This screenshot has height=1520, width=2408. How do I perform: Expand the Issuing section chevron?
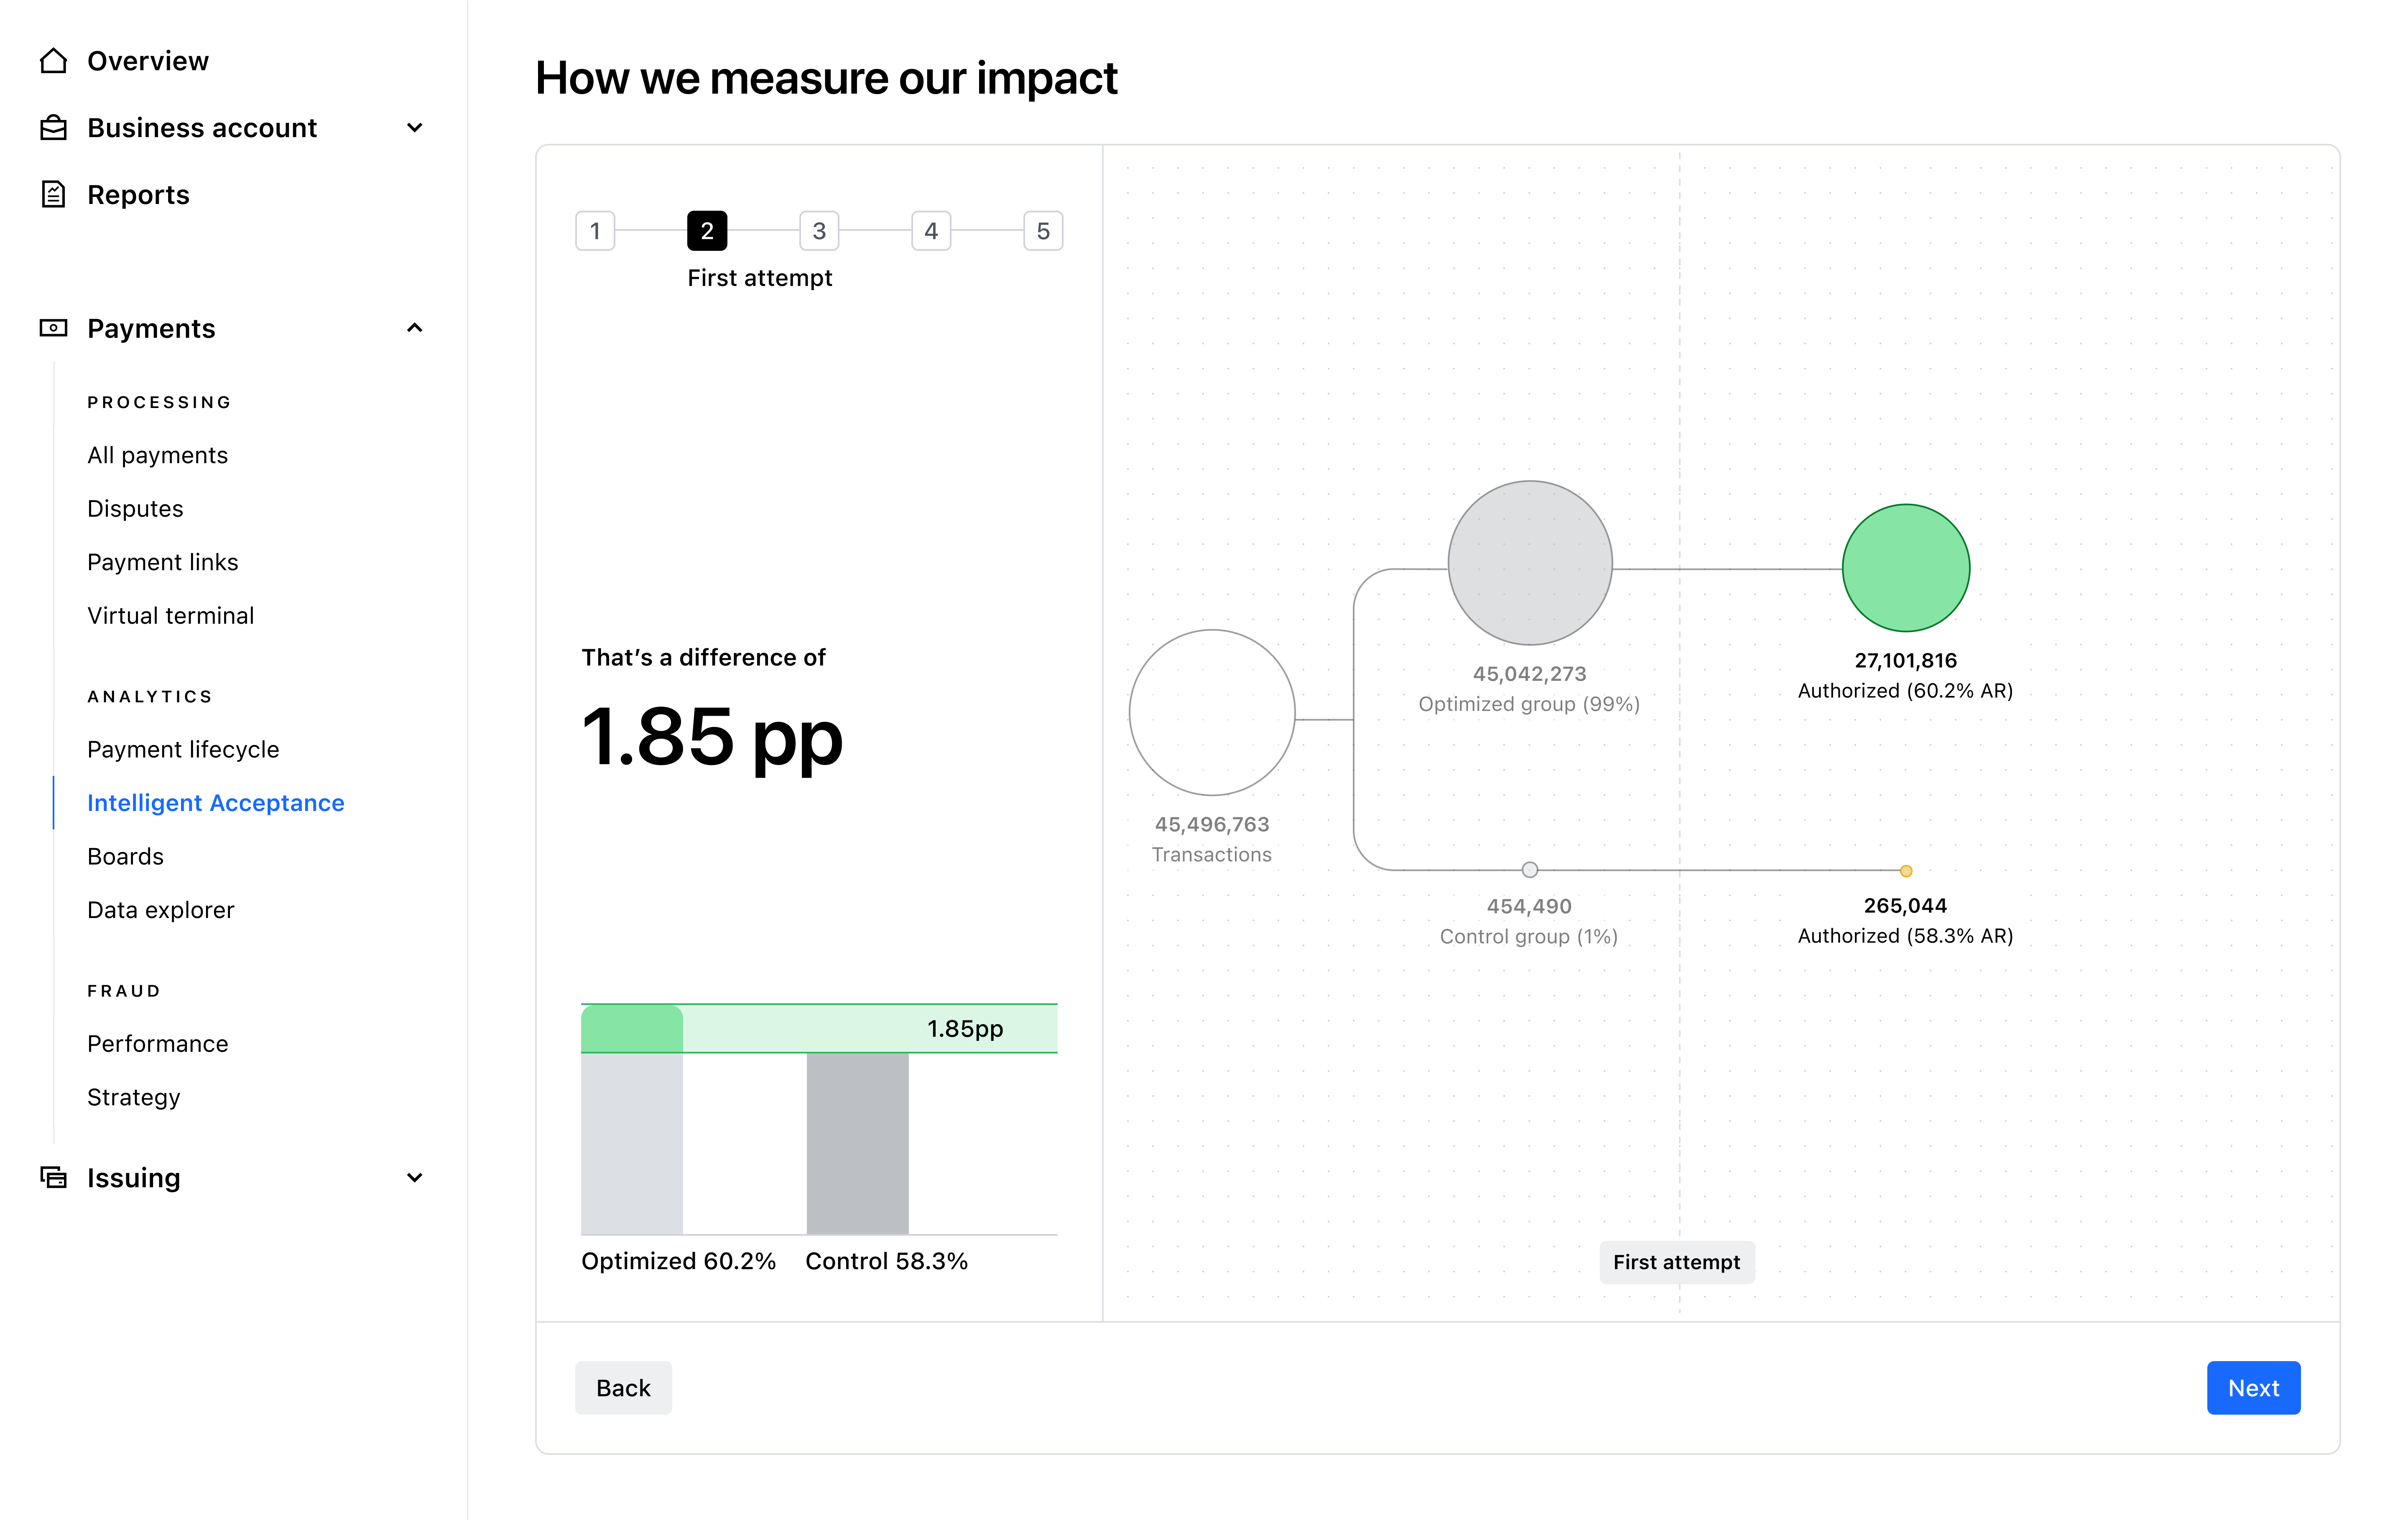[415, 1178]
